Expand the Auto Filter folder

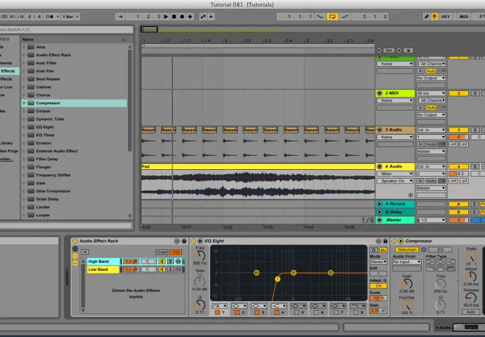[24, 63]
